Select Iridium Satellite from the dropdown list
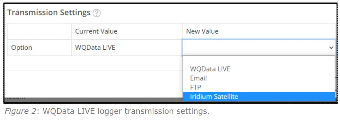This screenshot has height=120, width=340. (259, 97)
